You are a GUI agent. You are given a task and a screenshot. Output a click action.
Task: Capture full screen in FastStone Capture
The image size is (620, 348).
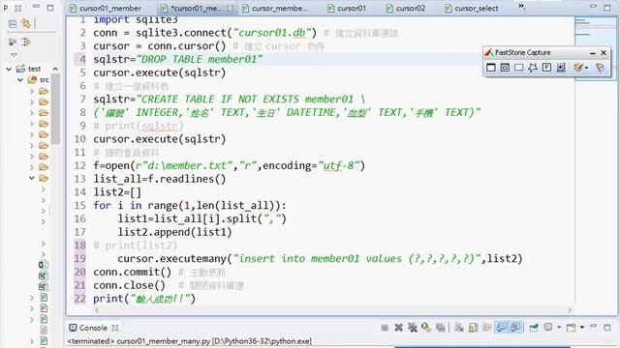(546, 68)
